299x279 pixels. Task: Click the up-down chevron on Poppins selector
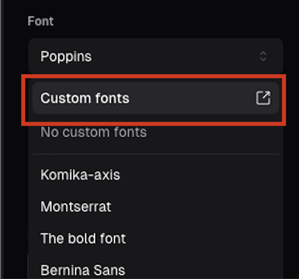pyautogui.click(x=263, y=57)
